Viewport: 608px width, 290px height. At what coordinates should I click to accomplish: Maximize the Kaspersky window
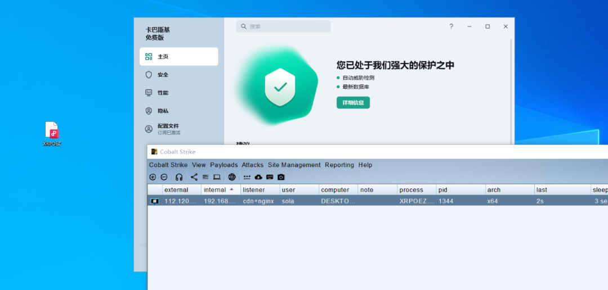(488, 26)
